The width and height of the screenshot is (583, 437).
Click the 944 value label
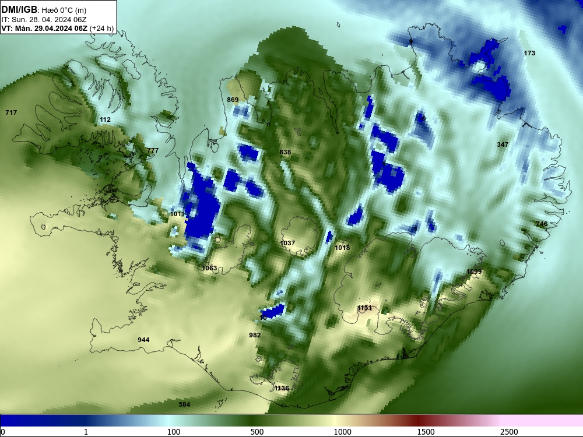[143, 340]
